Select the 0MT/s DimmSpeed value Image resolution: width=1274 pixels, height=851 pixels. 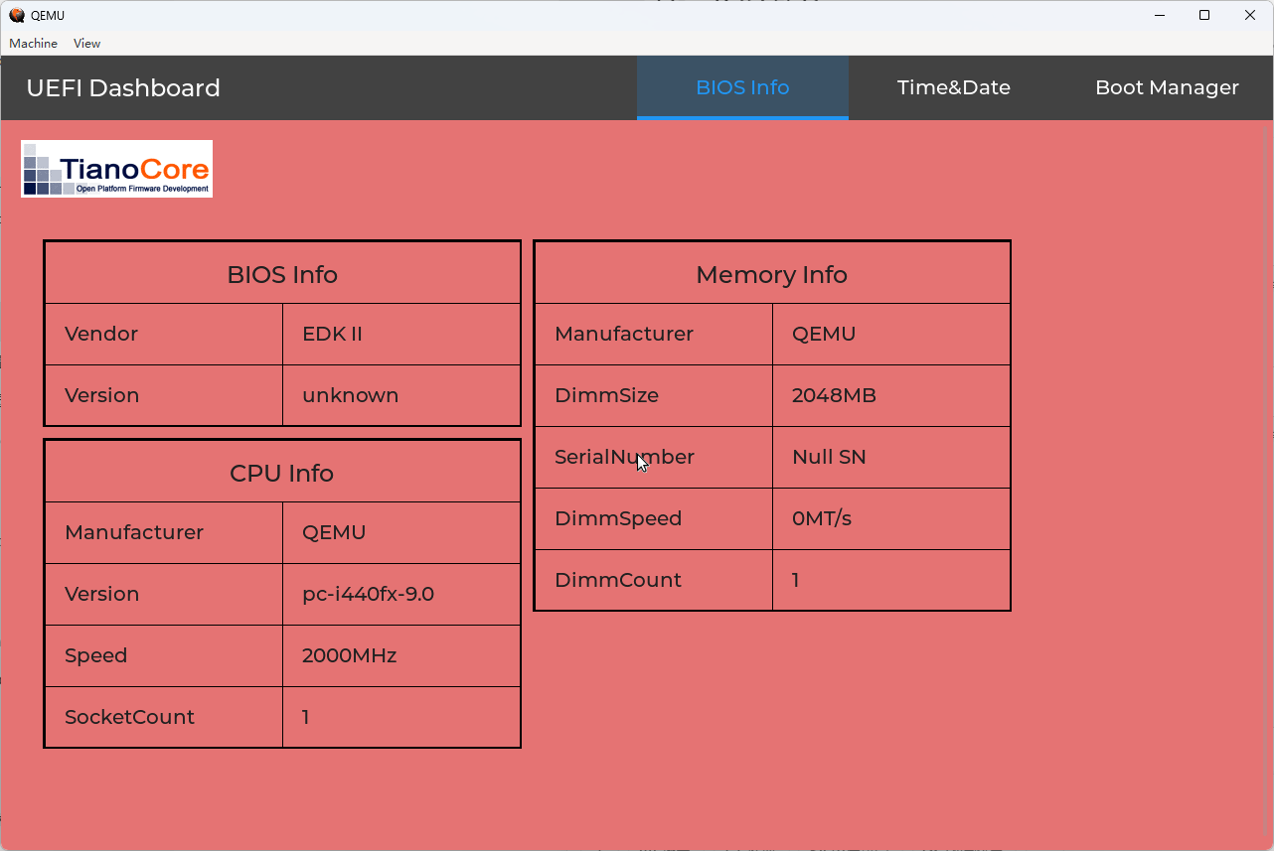click(822, 518)
